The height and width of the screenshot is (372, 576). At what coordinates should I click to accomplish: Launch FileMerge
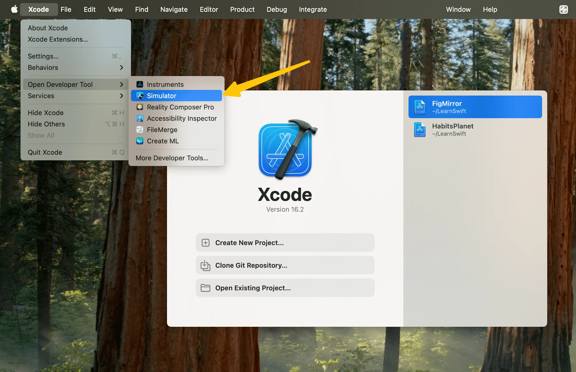pos(176,129)
